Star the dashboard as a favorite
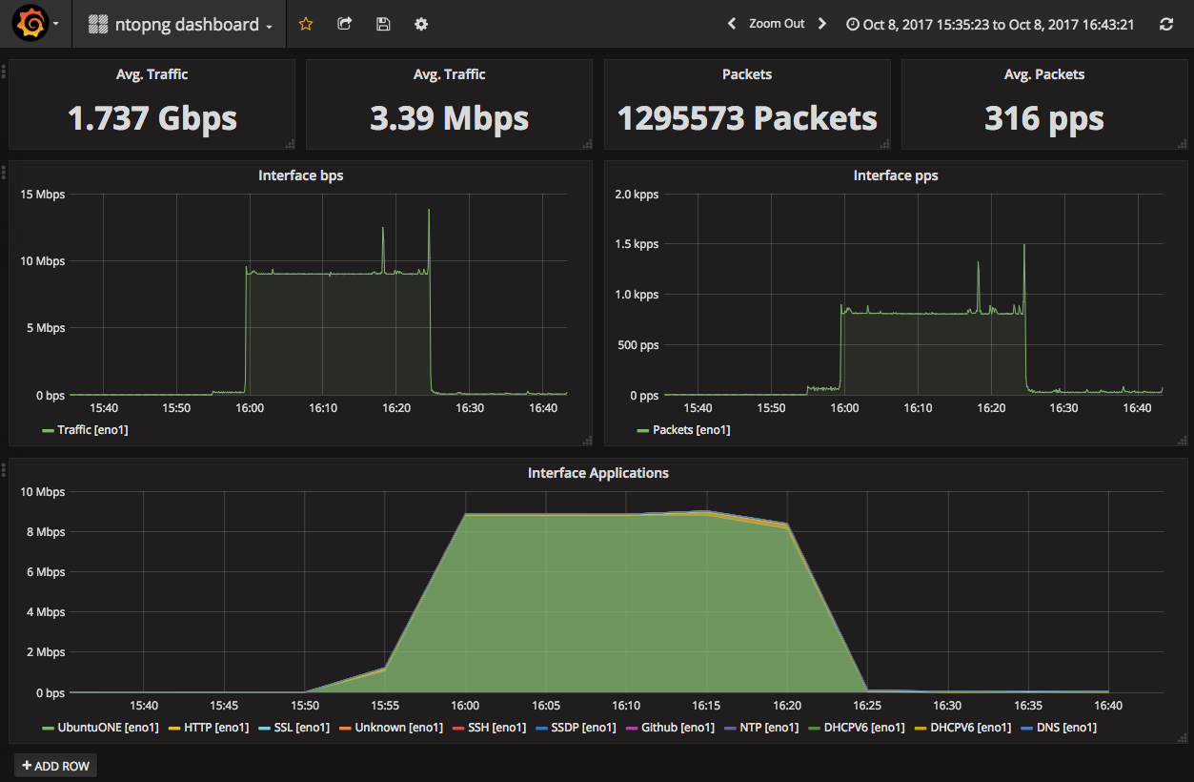 306,24
